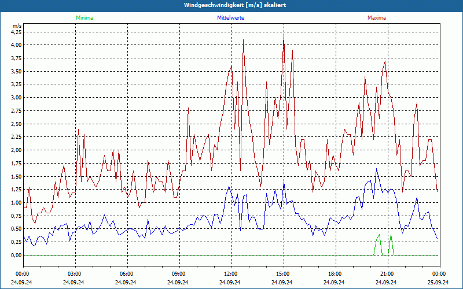
Task: Click the 25.09.24 date label
Action: tap(439, 282)
